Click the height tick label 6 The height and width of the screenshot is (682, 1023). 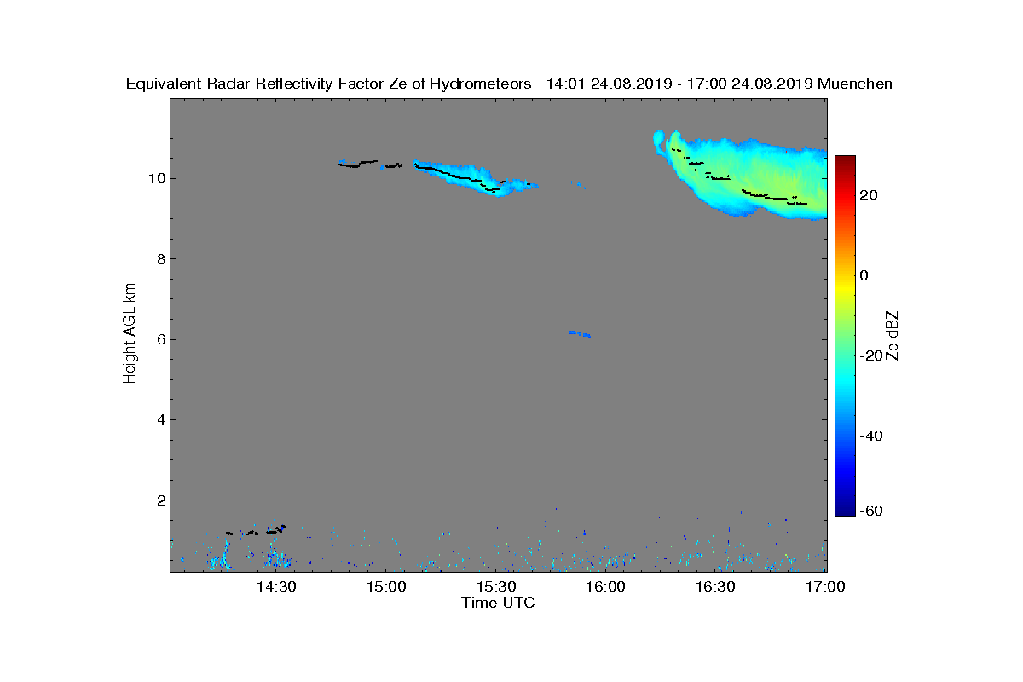[x=159, y=339]
